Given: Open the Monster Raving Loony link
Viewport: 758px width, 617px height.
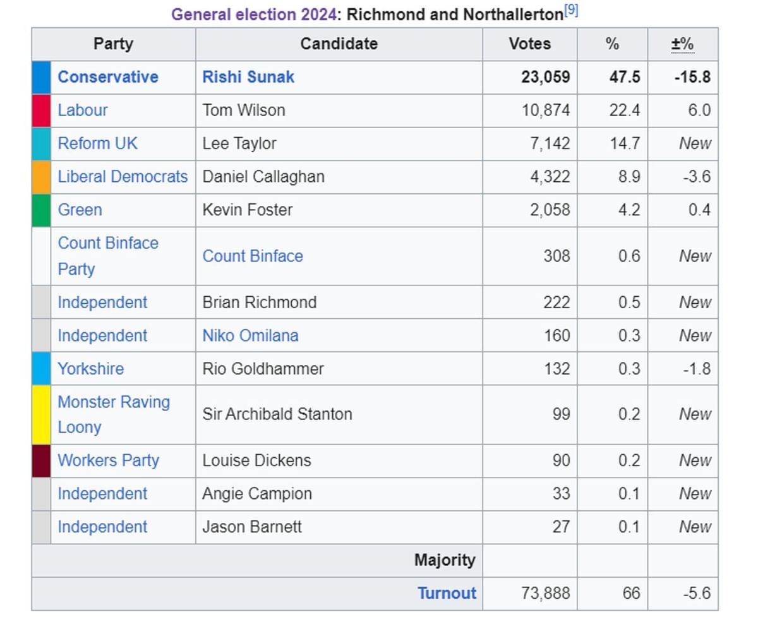Looking at the screenshot, I should pyautogui.click(x=114, y=414).
